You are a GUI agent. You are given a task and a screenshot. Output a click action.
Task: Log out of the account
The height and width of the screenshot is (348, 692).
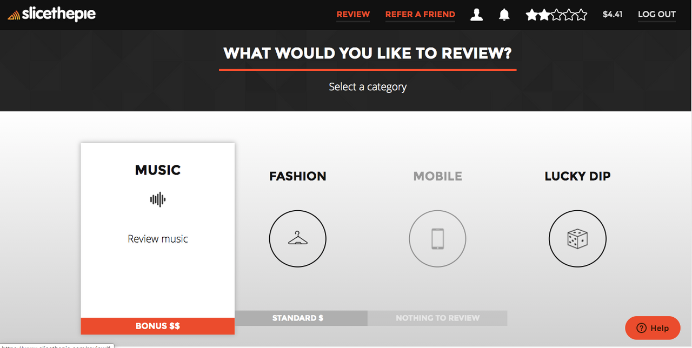657,15
